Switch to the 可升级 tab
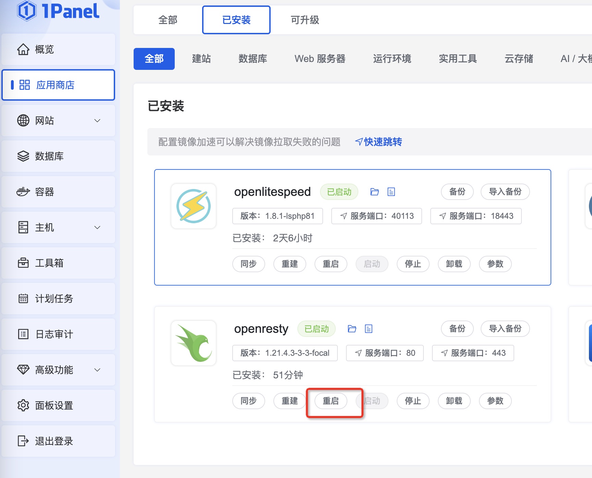592x478 pixels. [305, 20]
